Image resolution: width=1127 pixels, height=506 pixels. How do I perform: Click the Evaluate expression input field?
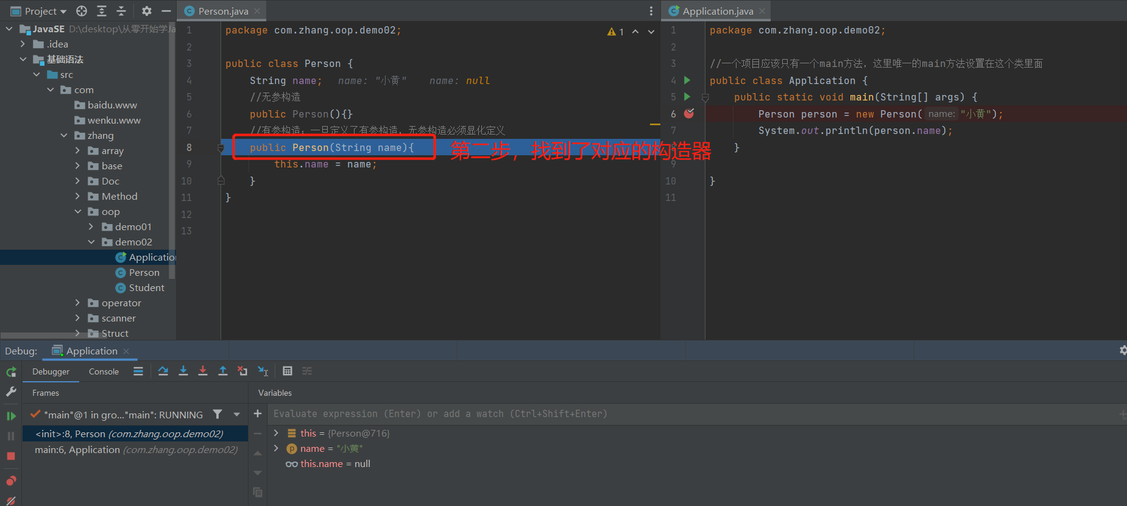(x=692, y=414)
